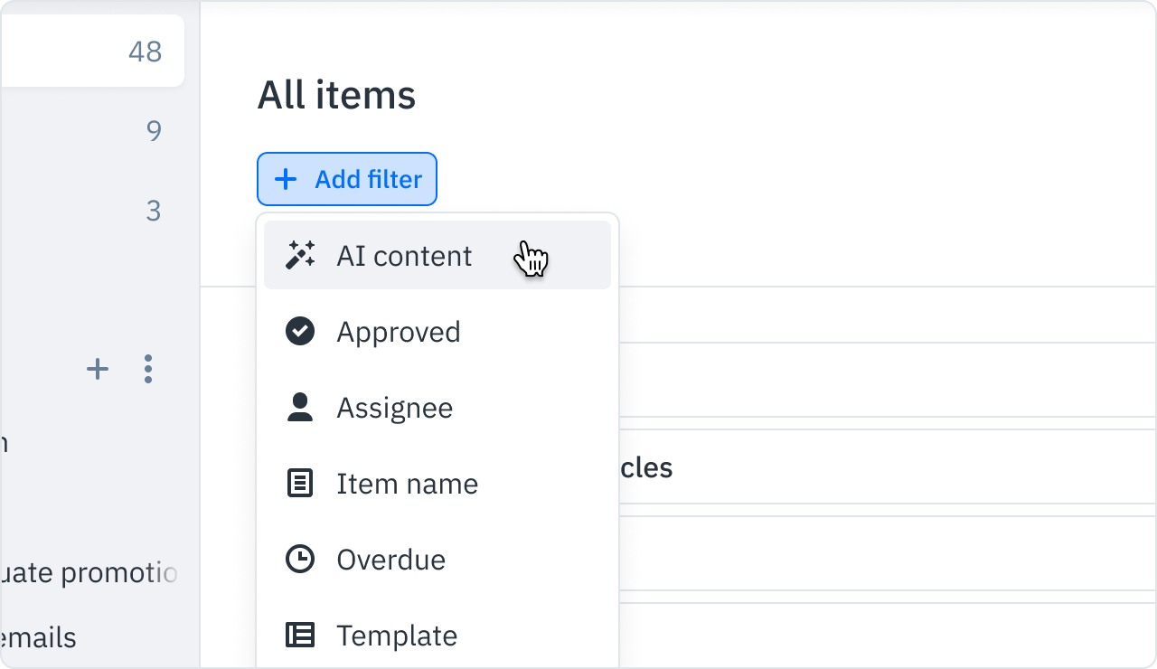The image size is (1157, 669).
Task: Click the plus icon in the sidebar
Action: click(97, 369)
